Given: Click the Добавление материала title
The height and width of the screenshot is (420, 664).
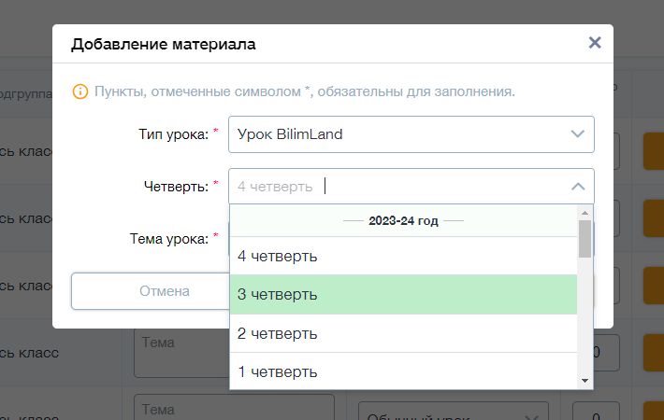Looking at the screenshot, I should [164, 44].
